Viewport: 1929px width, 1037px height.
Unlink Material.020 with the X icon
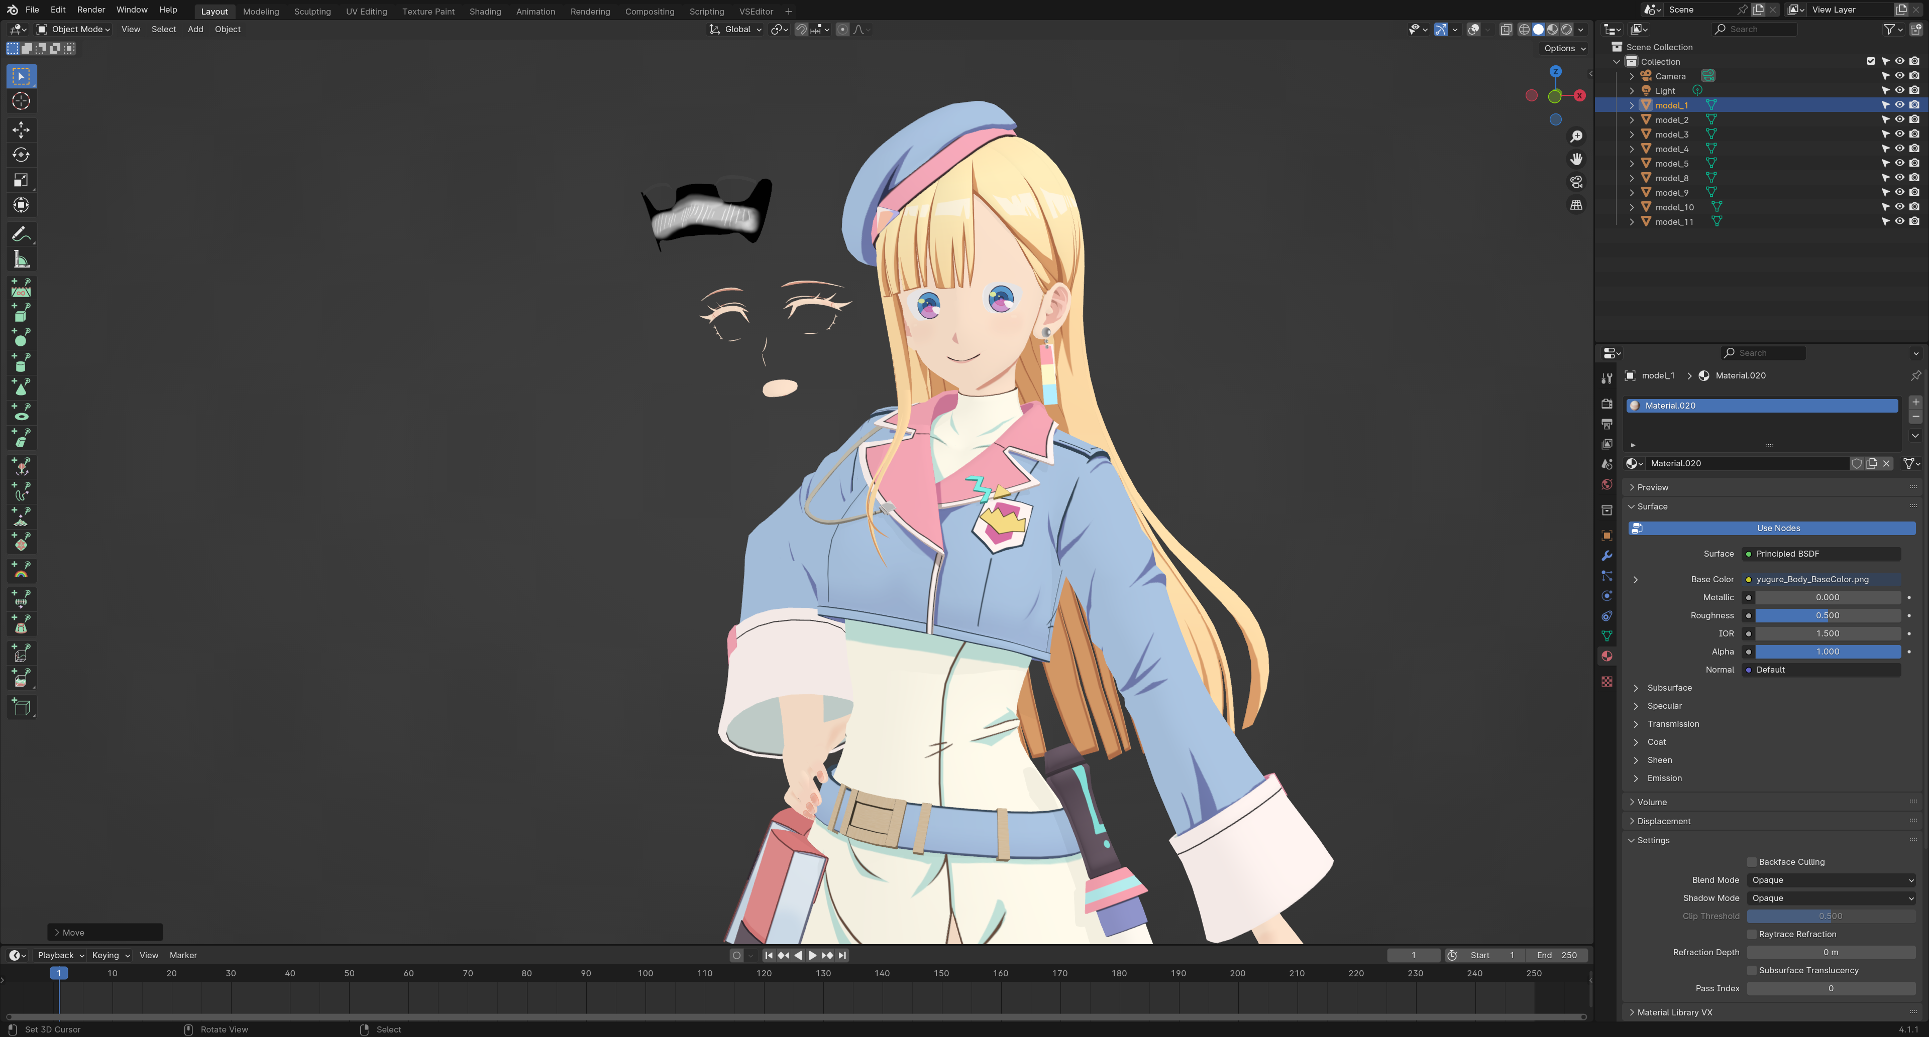[1887, 464]
